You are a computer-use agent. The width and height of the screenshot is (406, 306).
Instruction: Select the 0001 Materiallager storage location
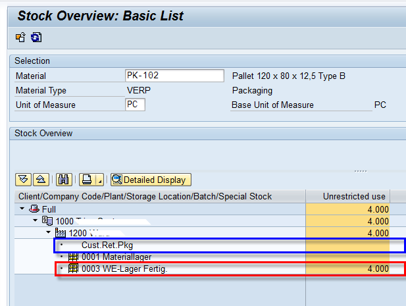click(112, 257)
